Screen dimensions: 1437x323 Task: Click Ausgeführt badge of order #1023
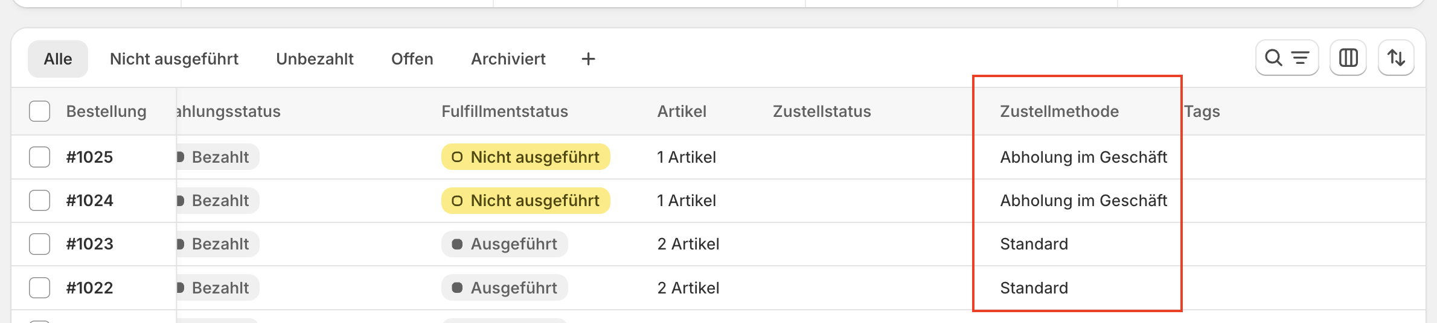504,244
